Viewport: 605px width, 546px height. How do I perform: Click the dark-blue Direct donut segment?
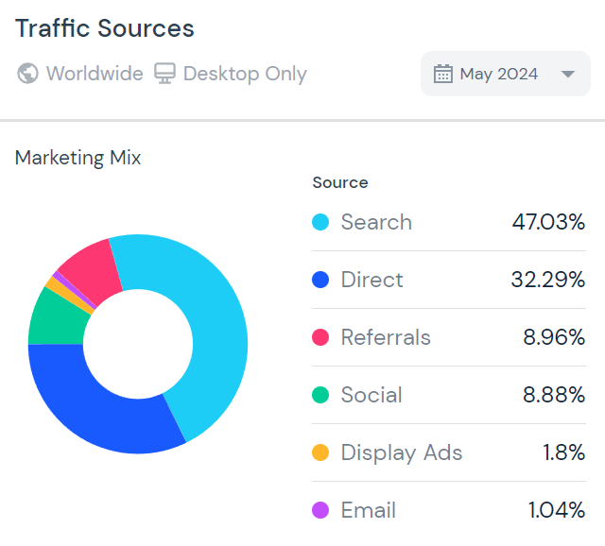point(95,406)
